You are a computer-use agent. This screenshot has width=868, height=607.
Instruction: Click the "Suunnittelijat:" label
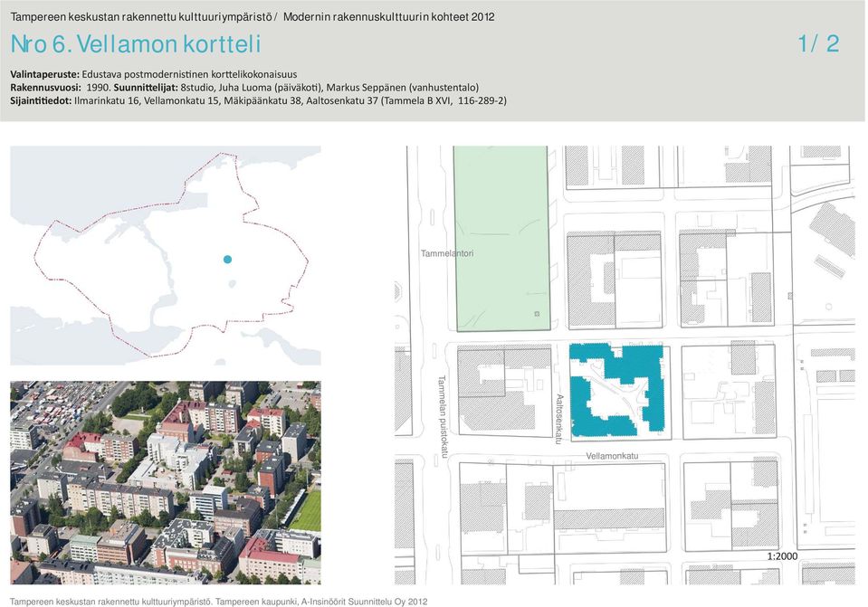point(146,88)
